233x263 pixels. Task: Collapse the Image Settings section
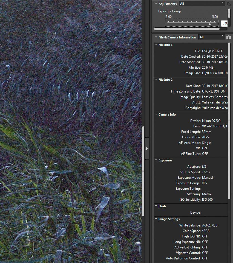tap(156, 219)
